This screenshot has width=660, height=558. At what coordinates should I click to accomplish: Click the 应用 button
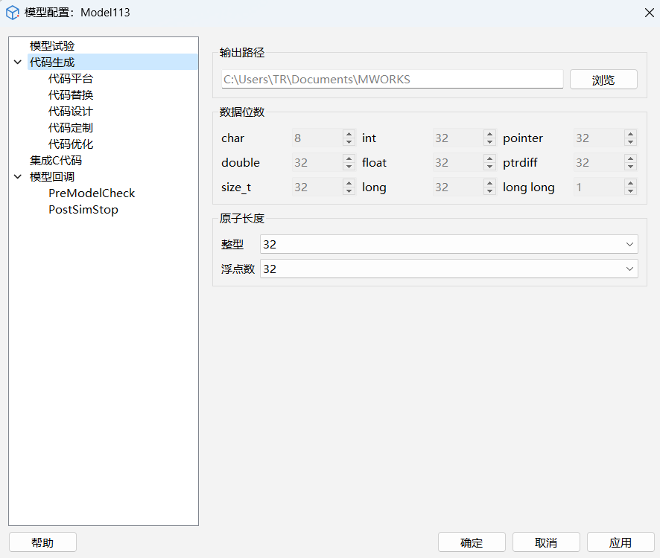(x=621, y=542)
